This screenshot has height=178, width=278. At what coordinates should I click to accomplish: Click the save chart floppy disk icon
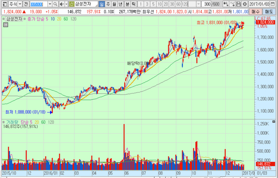239,4
